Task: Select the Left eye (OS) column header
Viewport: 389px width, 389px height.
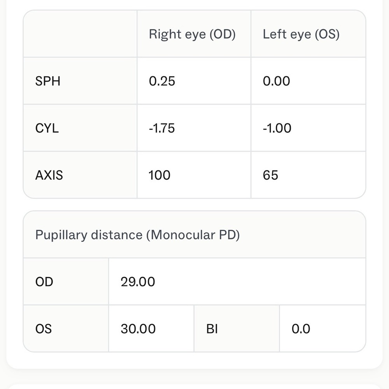Action: click(301, 34)
